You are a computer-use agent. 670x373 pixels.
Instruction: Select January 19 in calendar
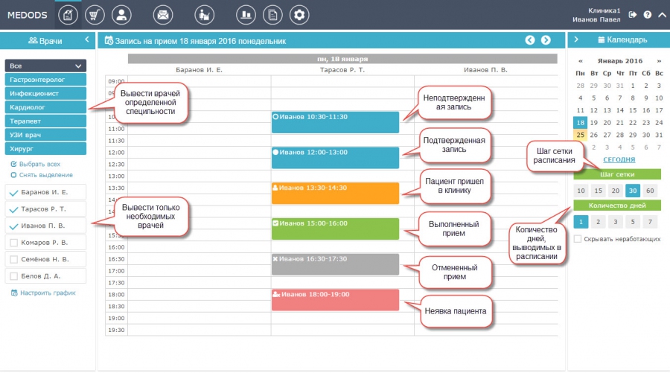click(593, 123)
